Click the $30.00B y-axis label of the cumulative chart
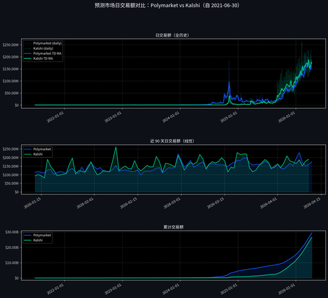Image resolution: width=328 pixels, height=298 pixels. tap(12, 232)
